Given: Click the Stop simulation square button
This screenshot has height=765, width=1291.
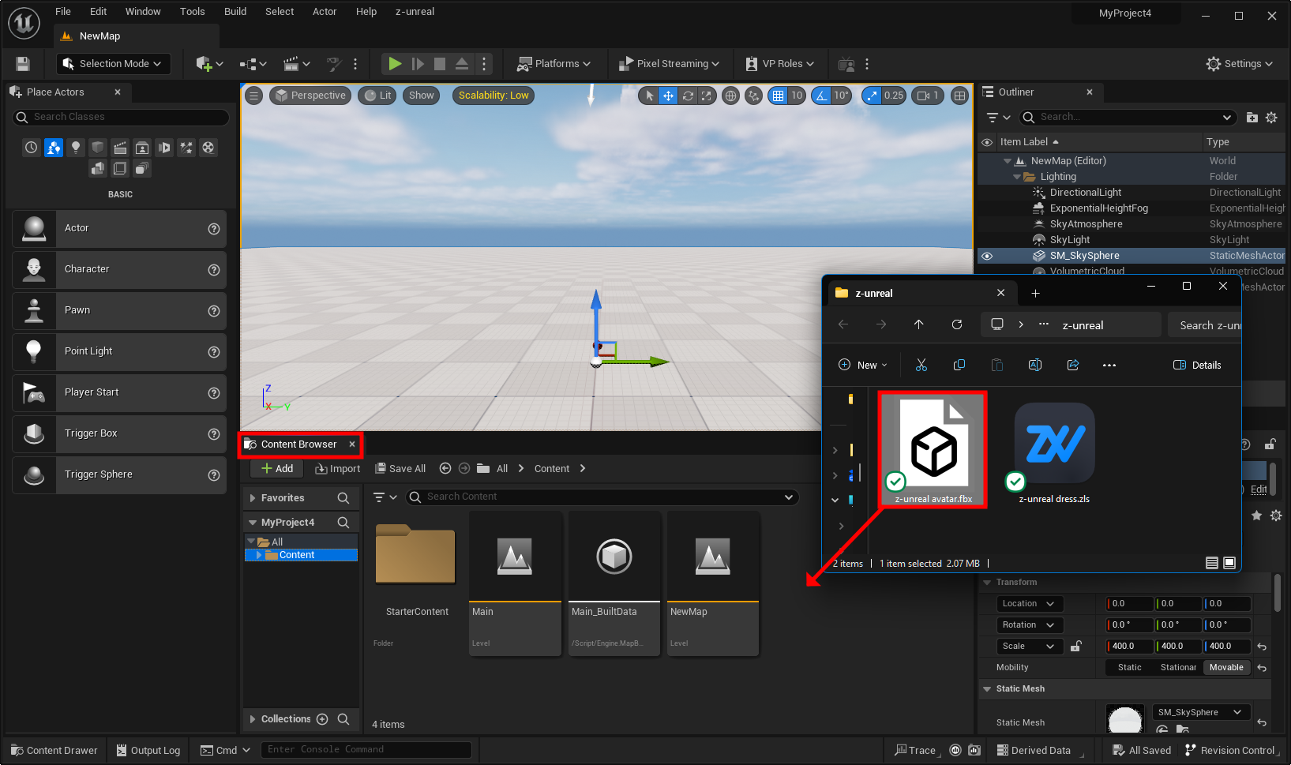Looking at the screenshot, I should point(440,64).
